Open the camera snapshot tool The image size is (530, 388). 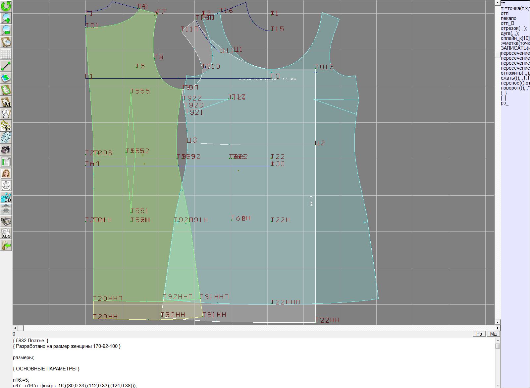pos(6,150)
